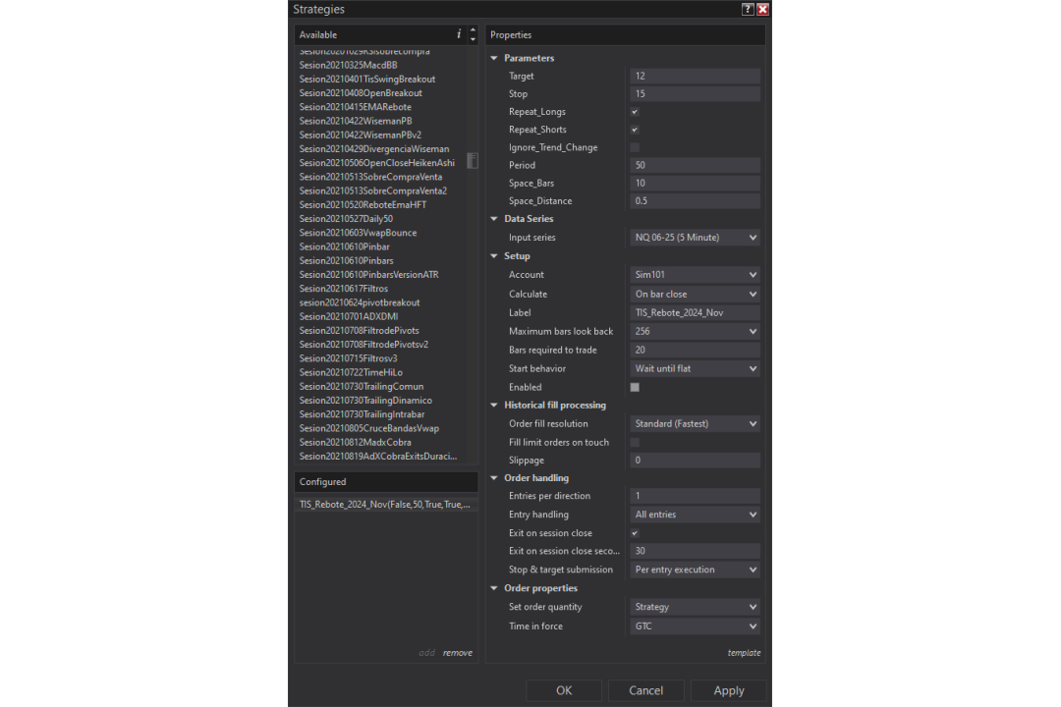
Task: Select Sesion20210506OpenCloseHeikenAshi strategy
Action: coord(377,163)
